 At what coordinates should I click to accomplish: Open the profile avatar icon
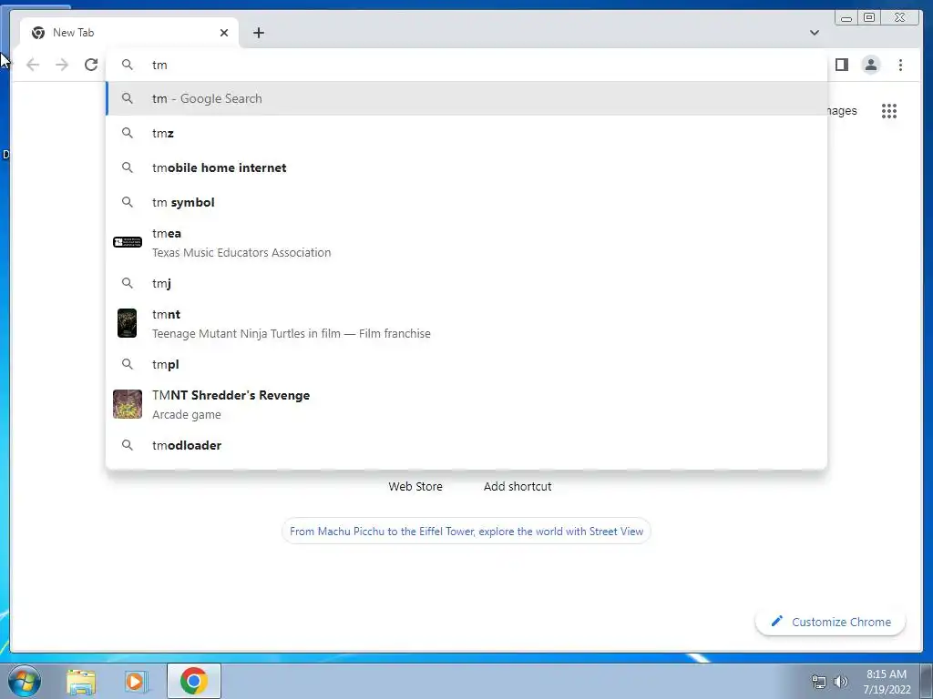point(870,65)
